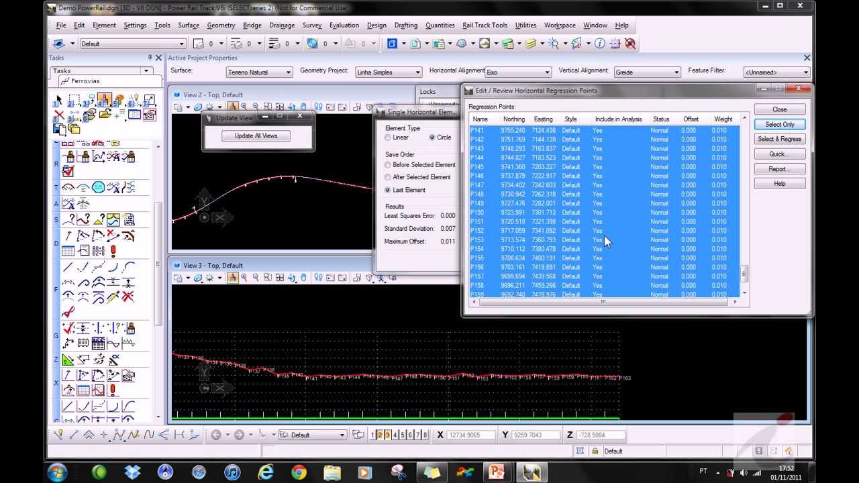
Task: Click the X coordinate input field
Action: [470, 435]
